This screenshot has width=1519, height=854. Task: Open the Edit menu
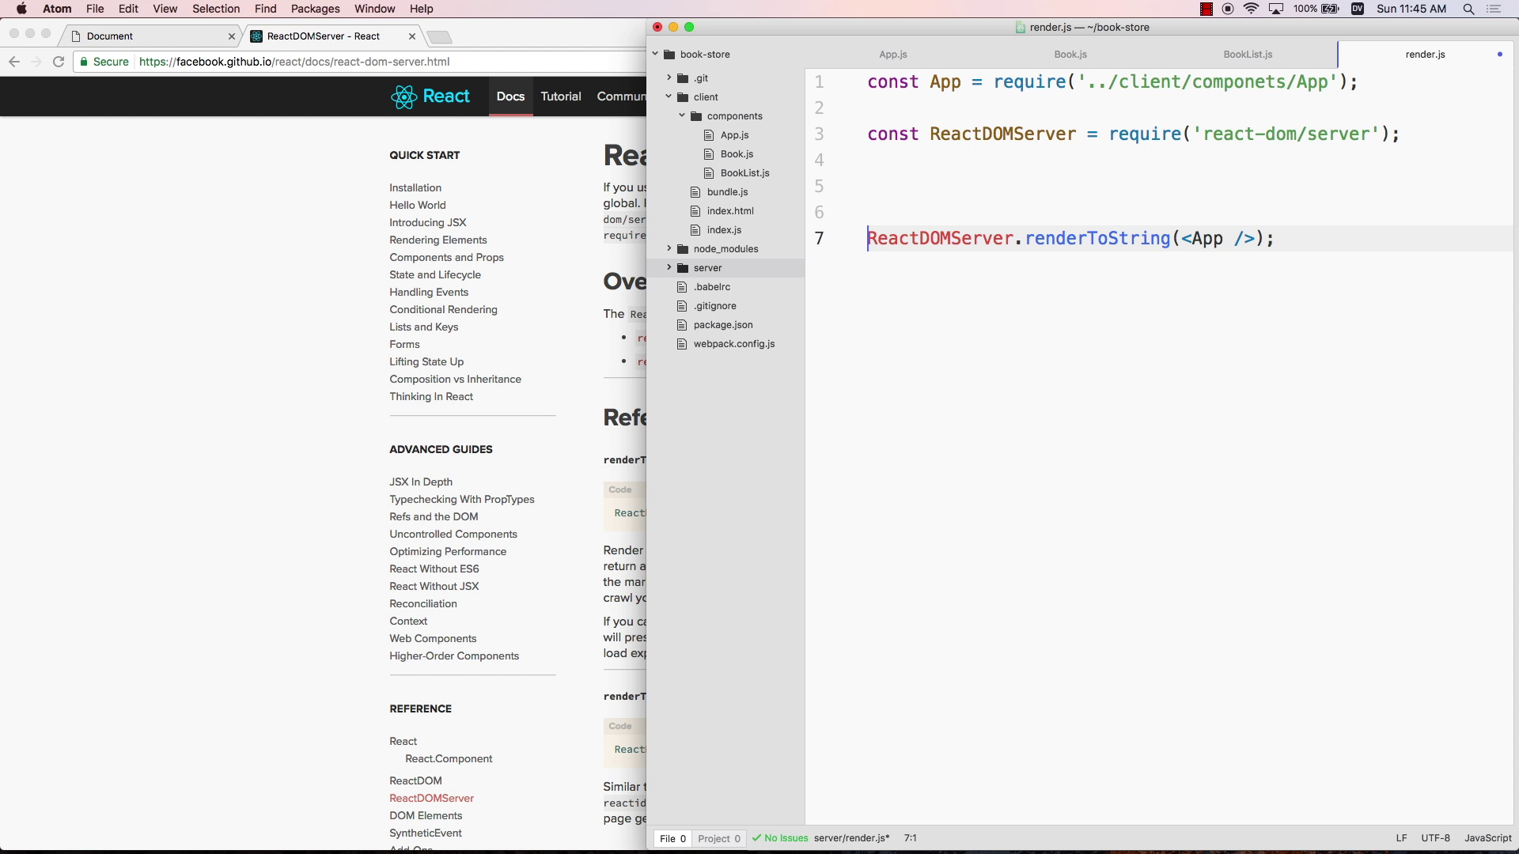128,9
